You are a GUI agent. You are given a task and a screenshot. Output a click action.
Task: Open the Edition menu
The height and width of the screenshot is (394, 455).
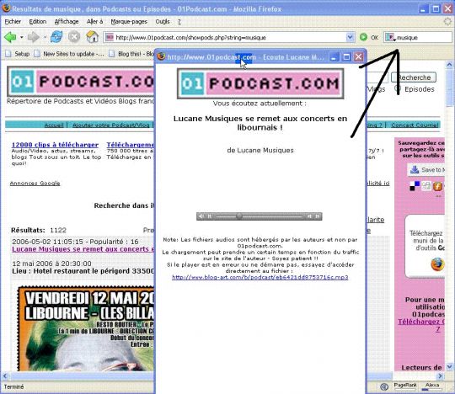point(38,21)
